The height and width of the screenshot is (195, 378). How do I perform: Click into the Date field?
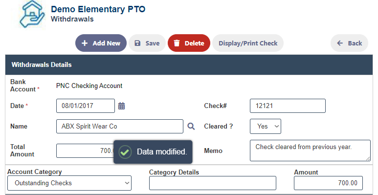pos(86,106)
